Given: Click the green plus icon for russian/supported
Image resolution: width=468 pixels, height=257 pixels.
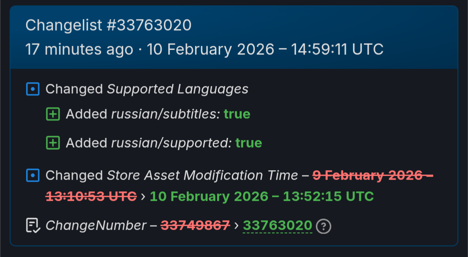Looking at the screenshot, I should click(x=53, y=143).
